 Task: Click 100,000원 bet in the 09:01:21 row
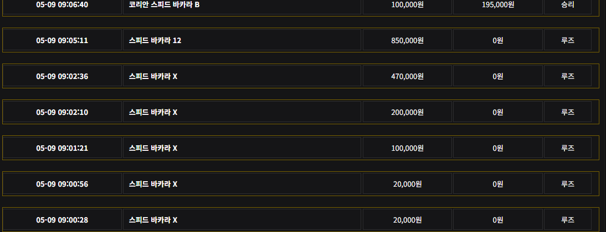(407, 148)
